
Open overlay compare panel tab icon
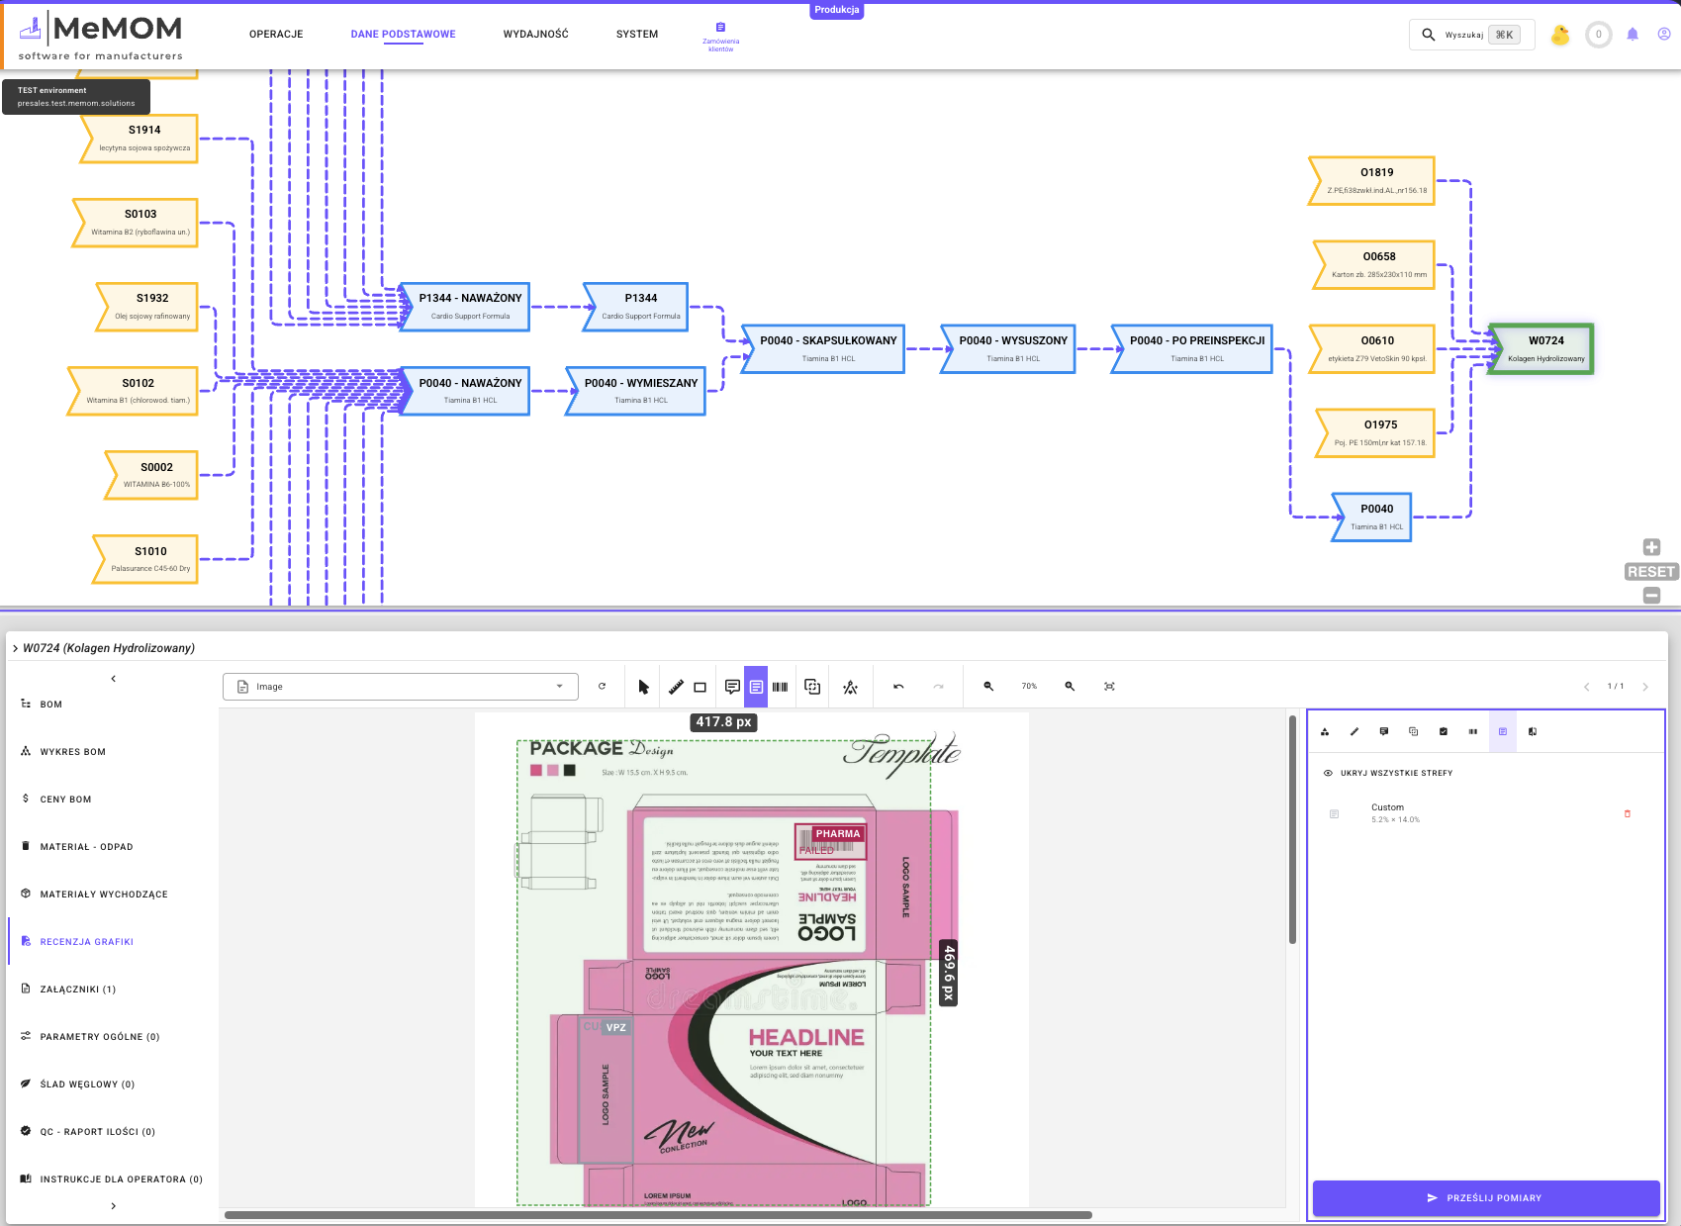[x=1414, y=732]
